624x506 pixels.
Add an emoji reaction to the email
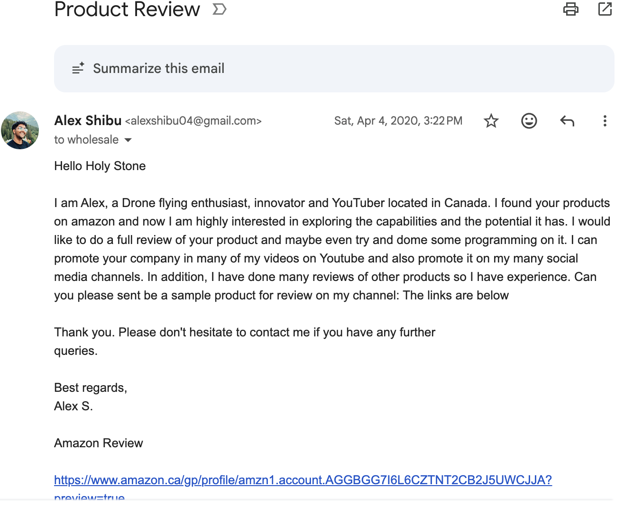coord(529,121)
